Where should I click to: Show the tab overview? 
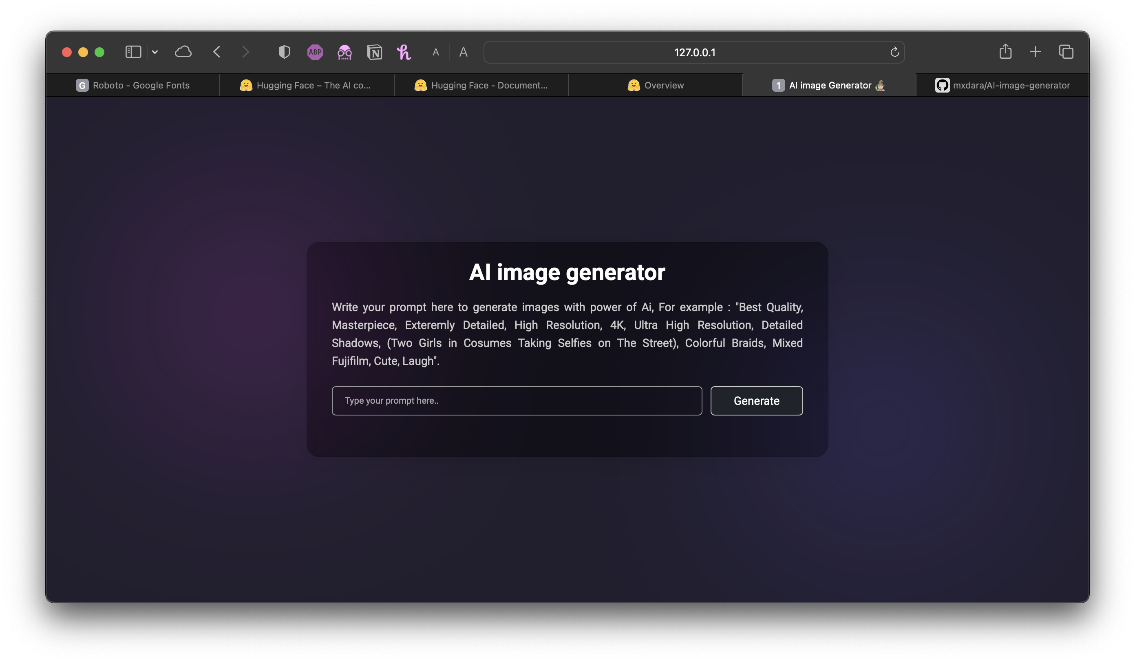click(x=1066, y=52)
